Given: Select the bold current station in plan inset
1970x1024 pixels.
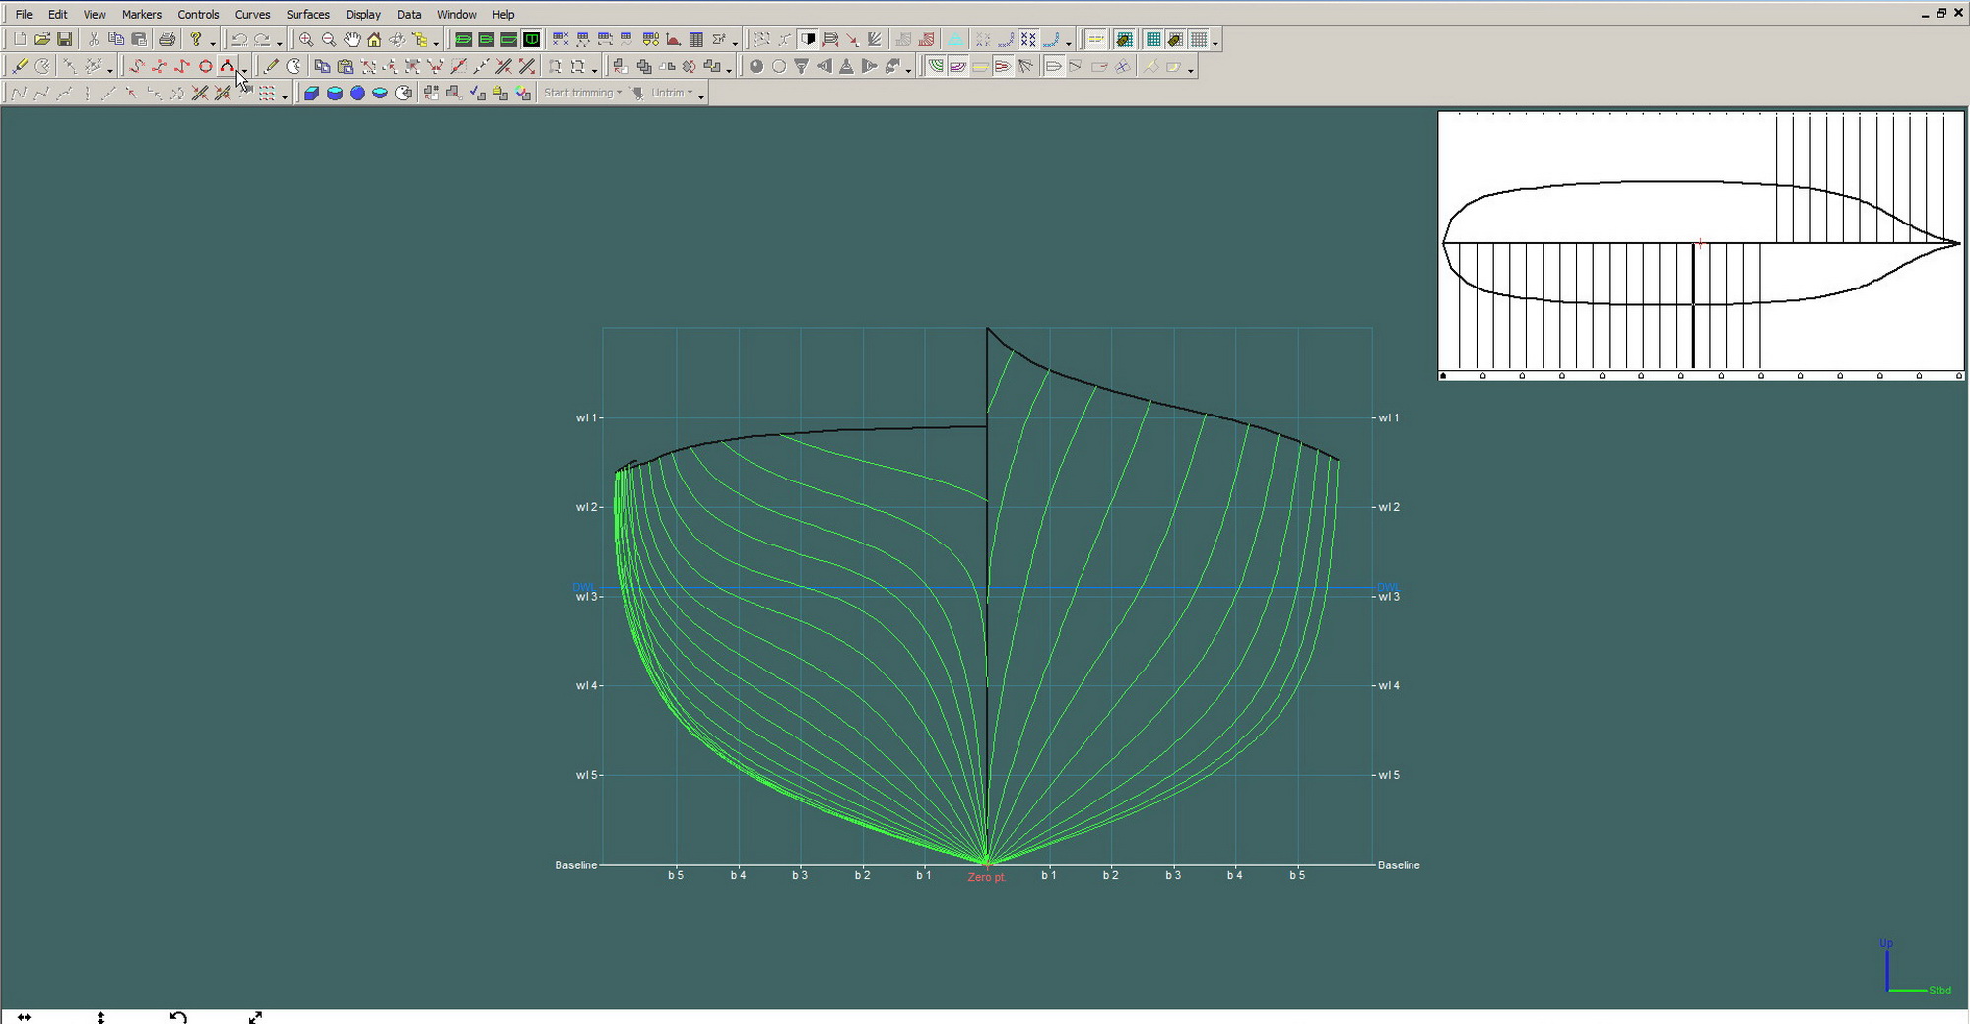Looking at the screenshot, I should coord(1694,305).
